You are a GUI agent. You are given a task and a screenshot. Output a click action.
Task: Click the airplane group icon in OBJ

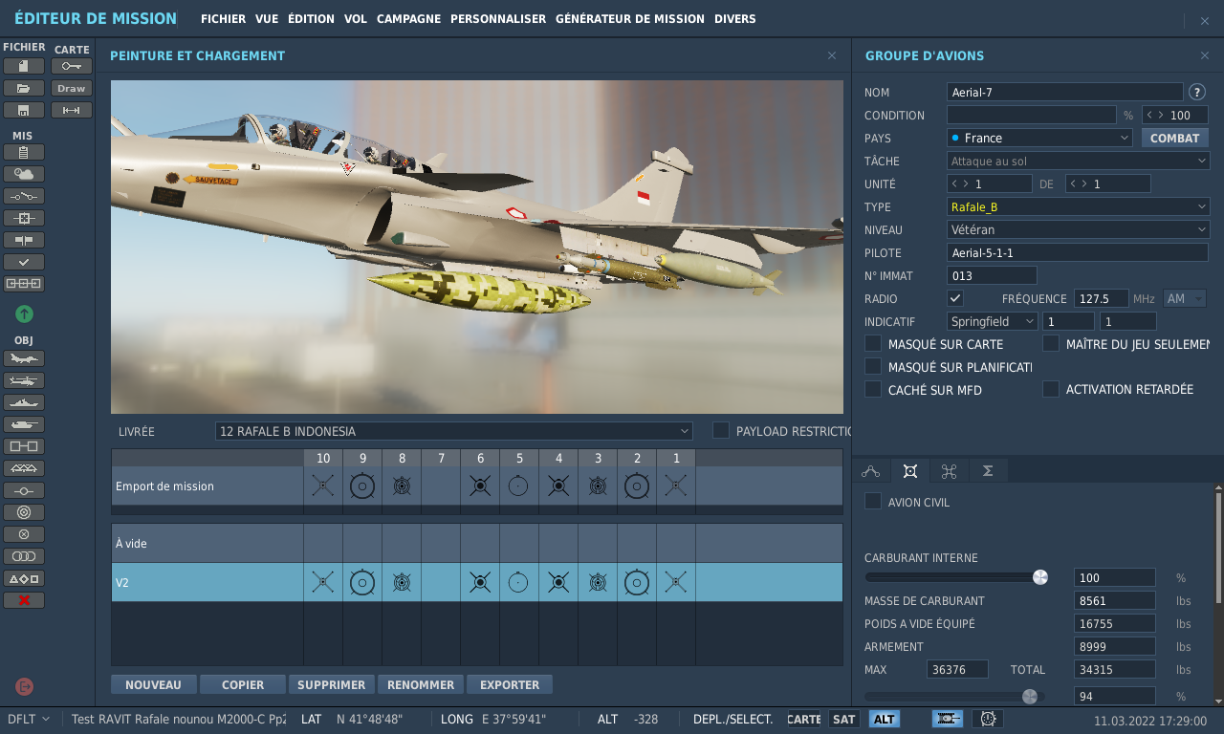pos(24,358)
